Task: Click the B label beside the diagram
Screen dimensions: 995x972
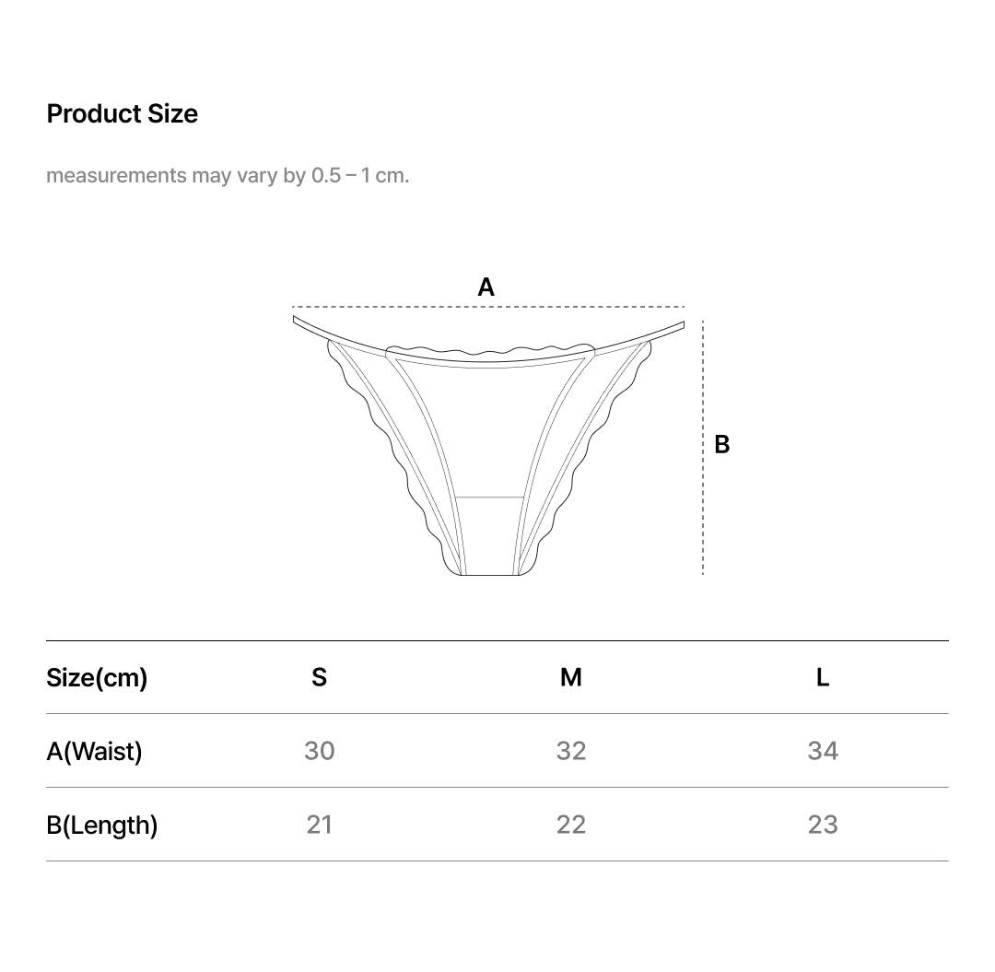Action: pyautogui.click(x=722, y=445)
